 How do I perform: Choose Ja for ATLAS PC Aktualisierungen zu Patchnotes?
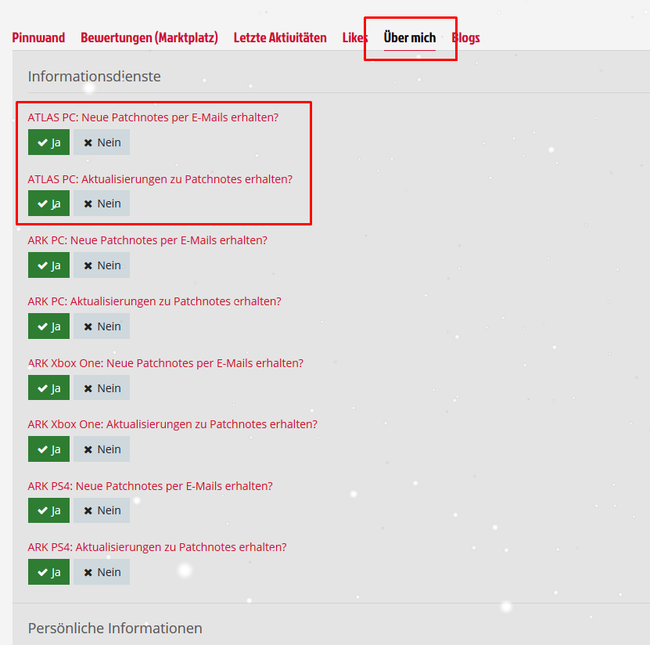coord(49,204)
